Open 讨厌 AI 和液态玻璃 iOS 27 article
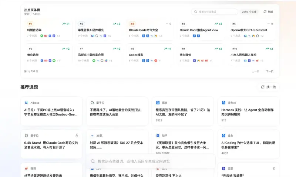The width and height of the screenshot is (296, 177). tap(117, 145)
